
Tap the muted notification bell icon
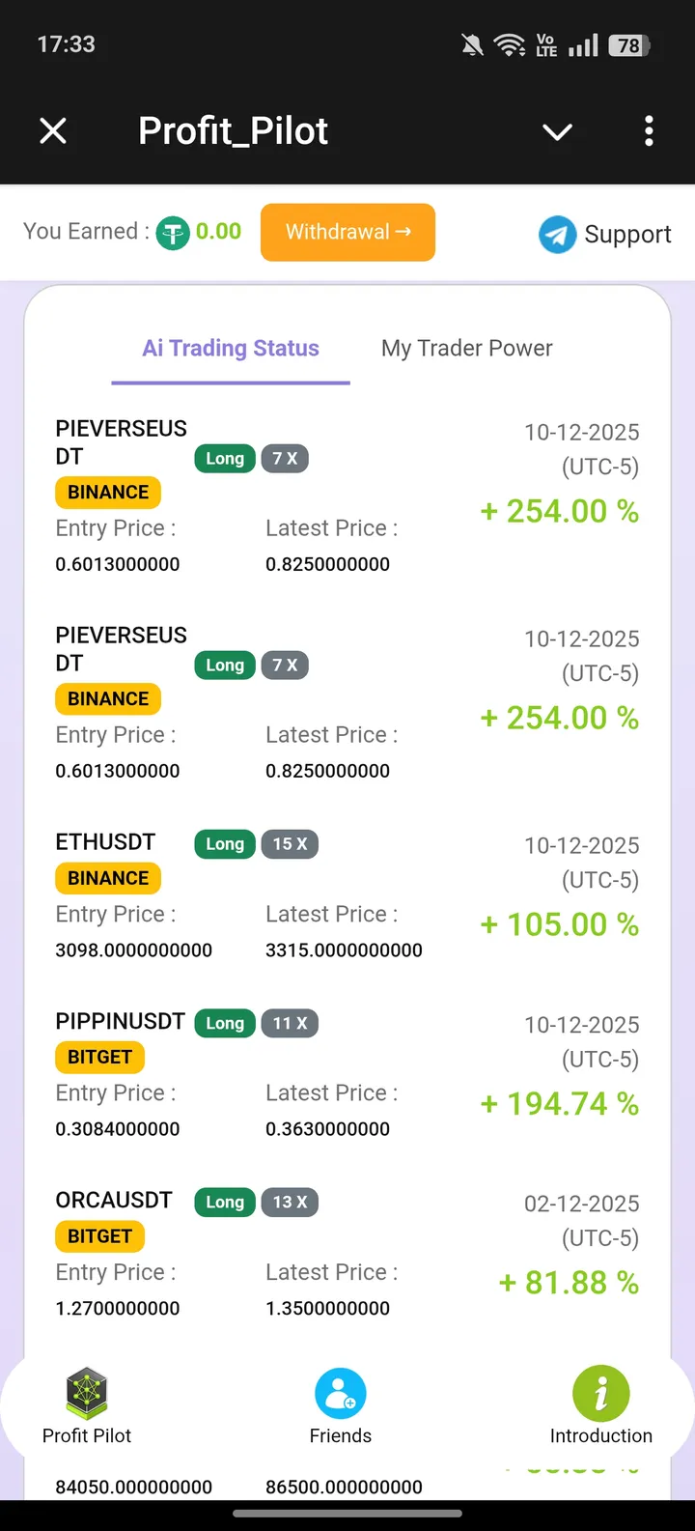tap(472, 44)
